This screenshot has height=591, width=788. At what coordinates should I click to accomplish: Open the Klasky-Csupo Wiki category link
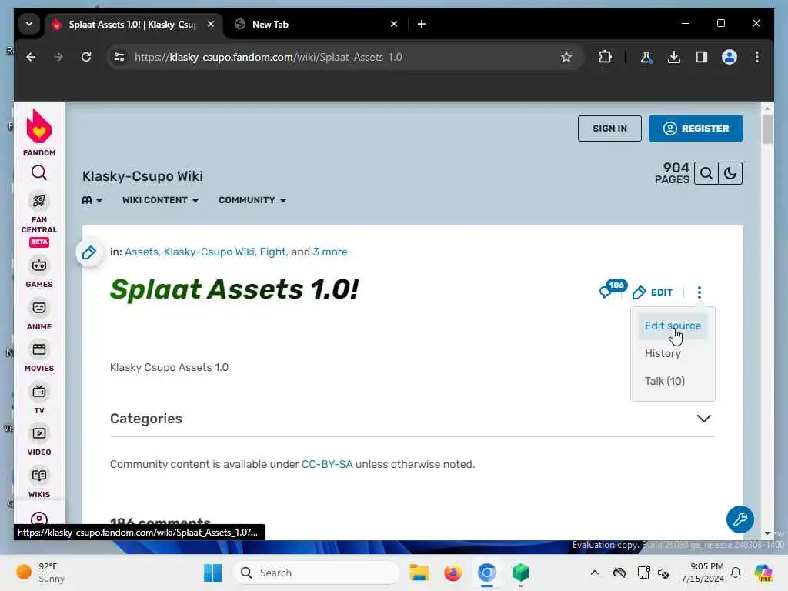pos(209,252)
